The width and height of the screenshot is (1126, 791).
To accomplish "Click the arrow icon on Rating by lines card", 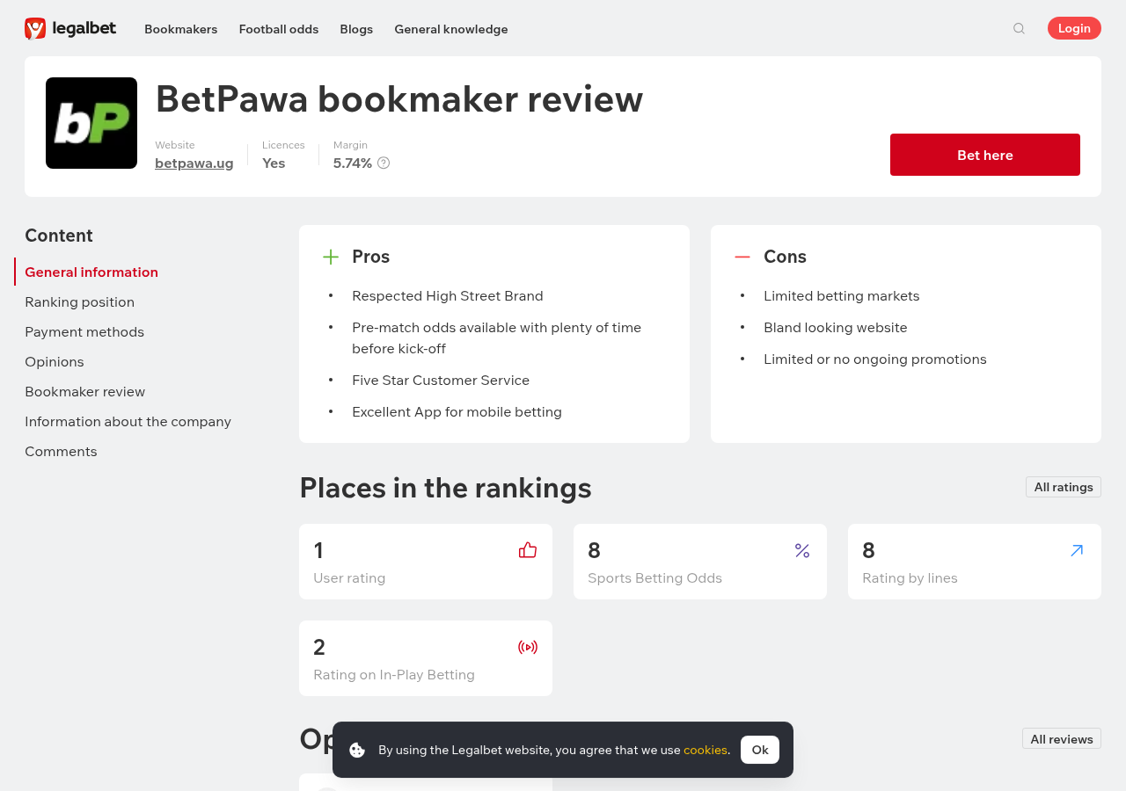I will (1077, 550).
